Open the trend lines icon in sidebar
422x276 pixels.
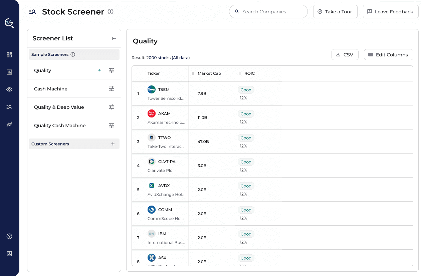pyautogui.click(x=9, y=124)
